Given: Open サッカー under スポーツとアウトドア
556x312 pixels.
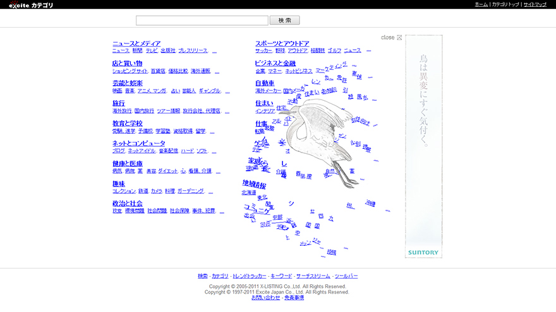Looking at the screenshot, I should pos(263,51).
